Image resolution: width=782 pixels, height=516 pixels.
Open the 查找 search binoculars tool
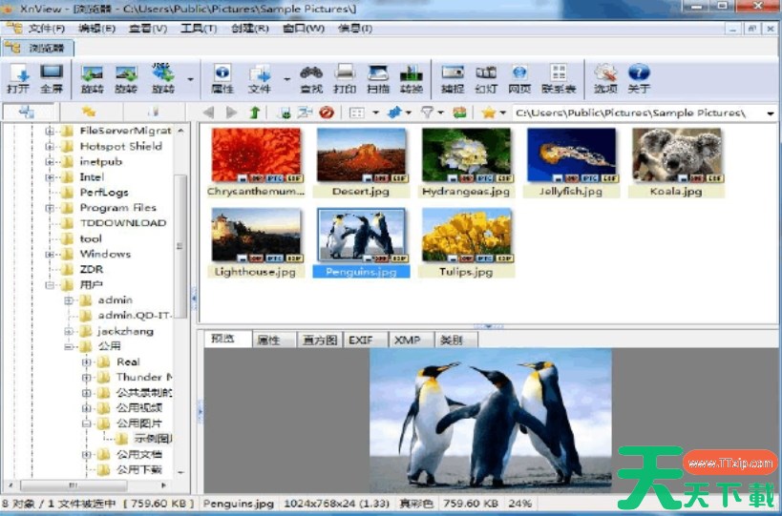coord(310,78)
